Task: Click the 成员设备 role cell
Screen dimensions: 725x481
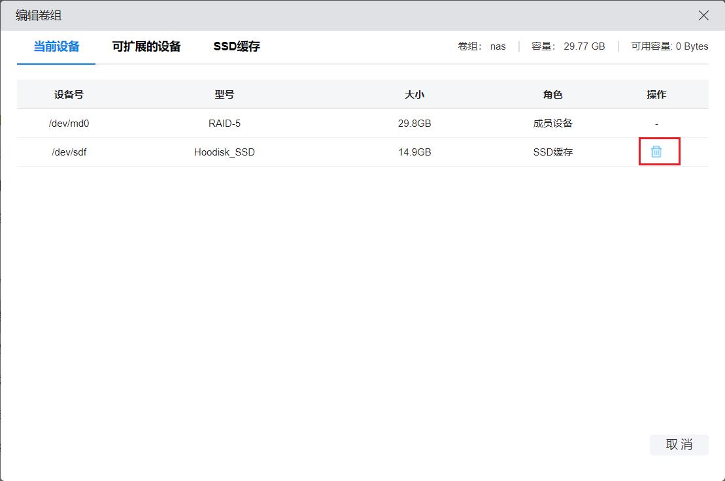Action: [552, 124]
